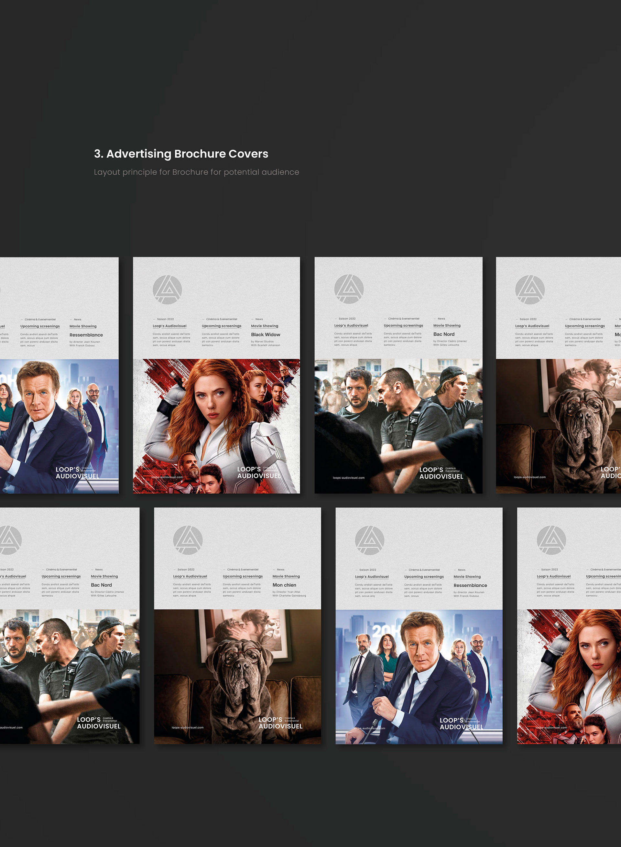Click 'Saison 2022' label on top-row Bac Nord cover
The height and width of the screenshot is (847, 621).
[347, 319]
